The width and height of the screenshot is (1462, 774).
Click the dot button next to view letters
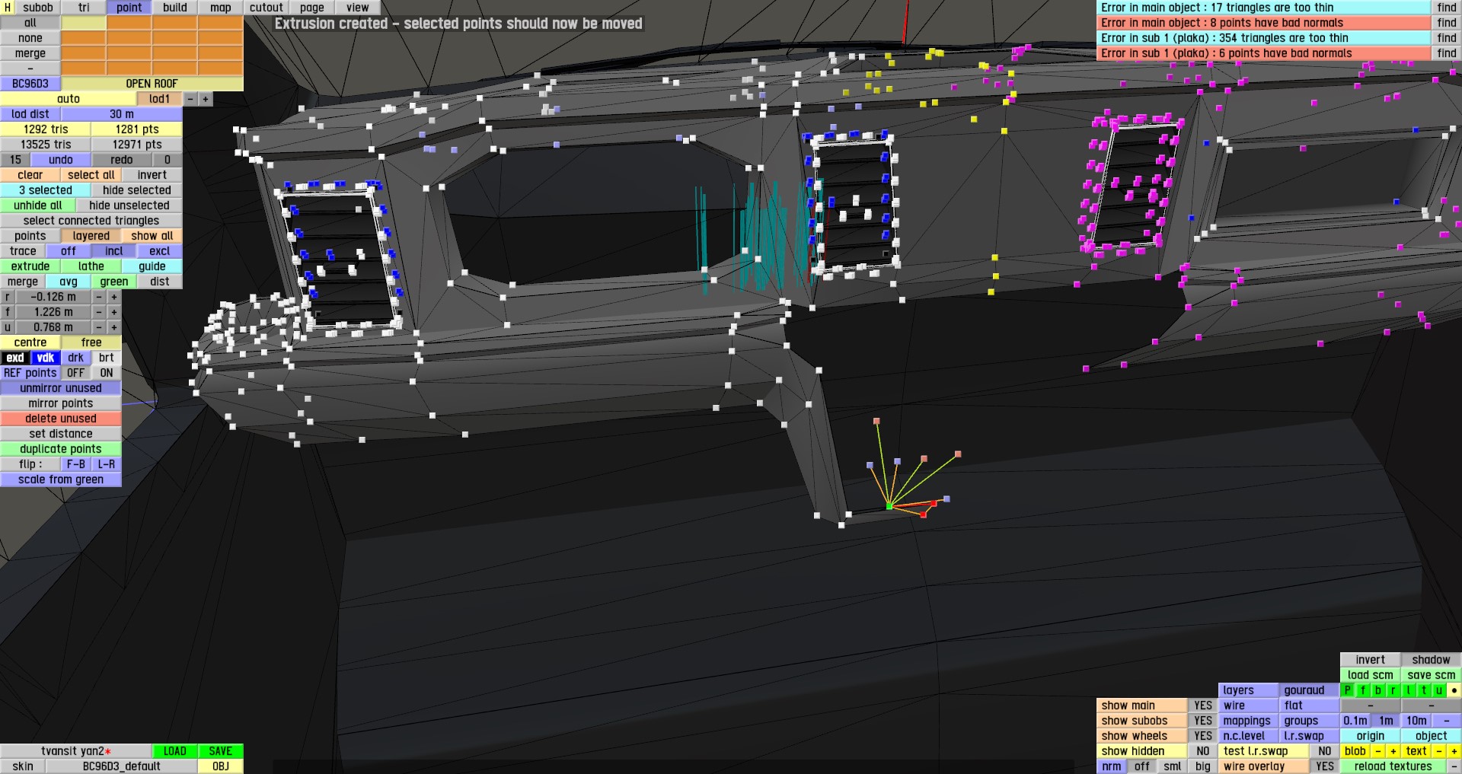click(1454, 690)
